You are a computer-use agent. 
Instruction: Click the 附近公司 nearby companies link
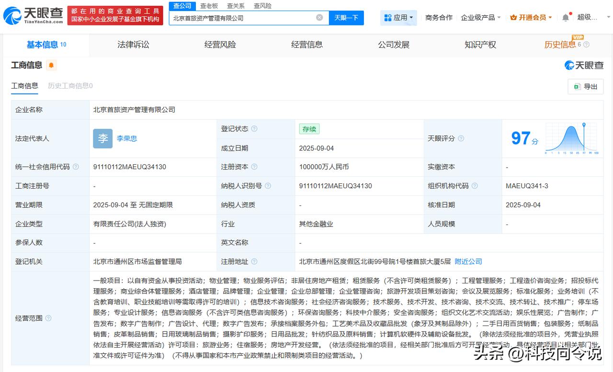pyautogui.click(x=468, y=262)
